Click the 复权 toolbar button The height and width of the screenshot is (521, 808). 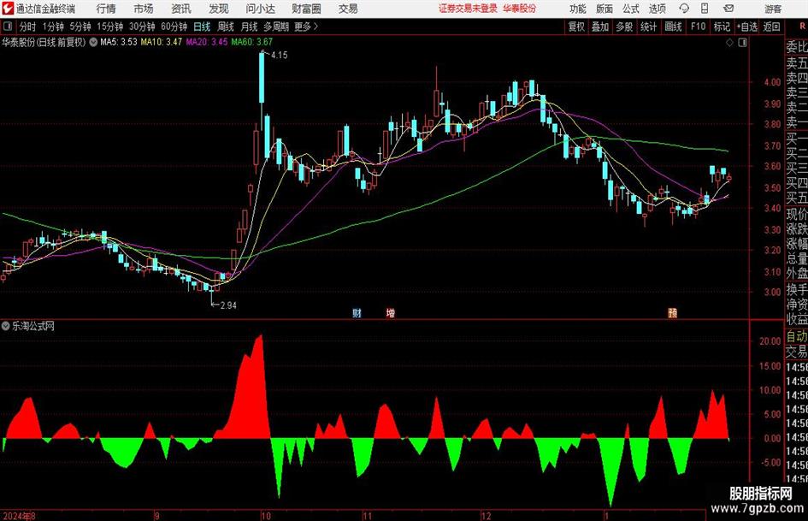[x=576, y=27]
